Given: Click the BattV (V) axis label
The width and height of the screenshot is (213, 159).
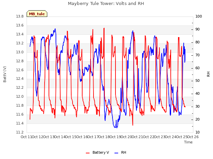Looking at the screenshot, I should pos(5,74).
